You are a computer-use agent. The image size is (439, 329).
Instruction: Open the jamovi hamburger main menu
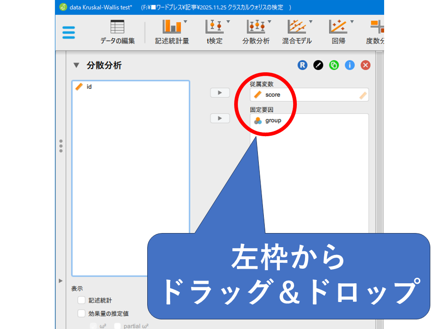pyautogui.click(x=69, y=32)
